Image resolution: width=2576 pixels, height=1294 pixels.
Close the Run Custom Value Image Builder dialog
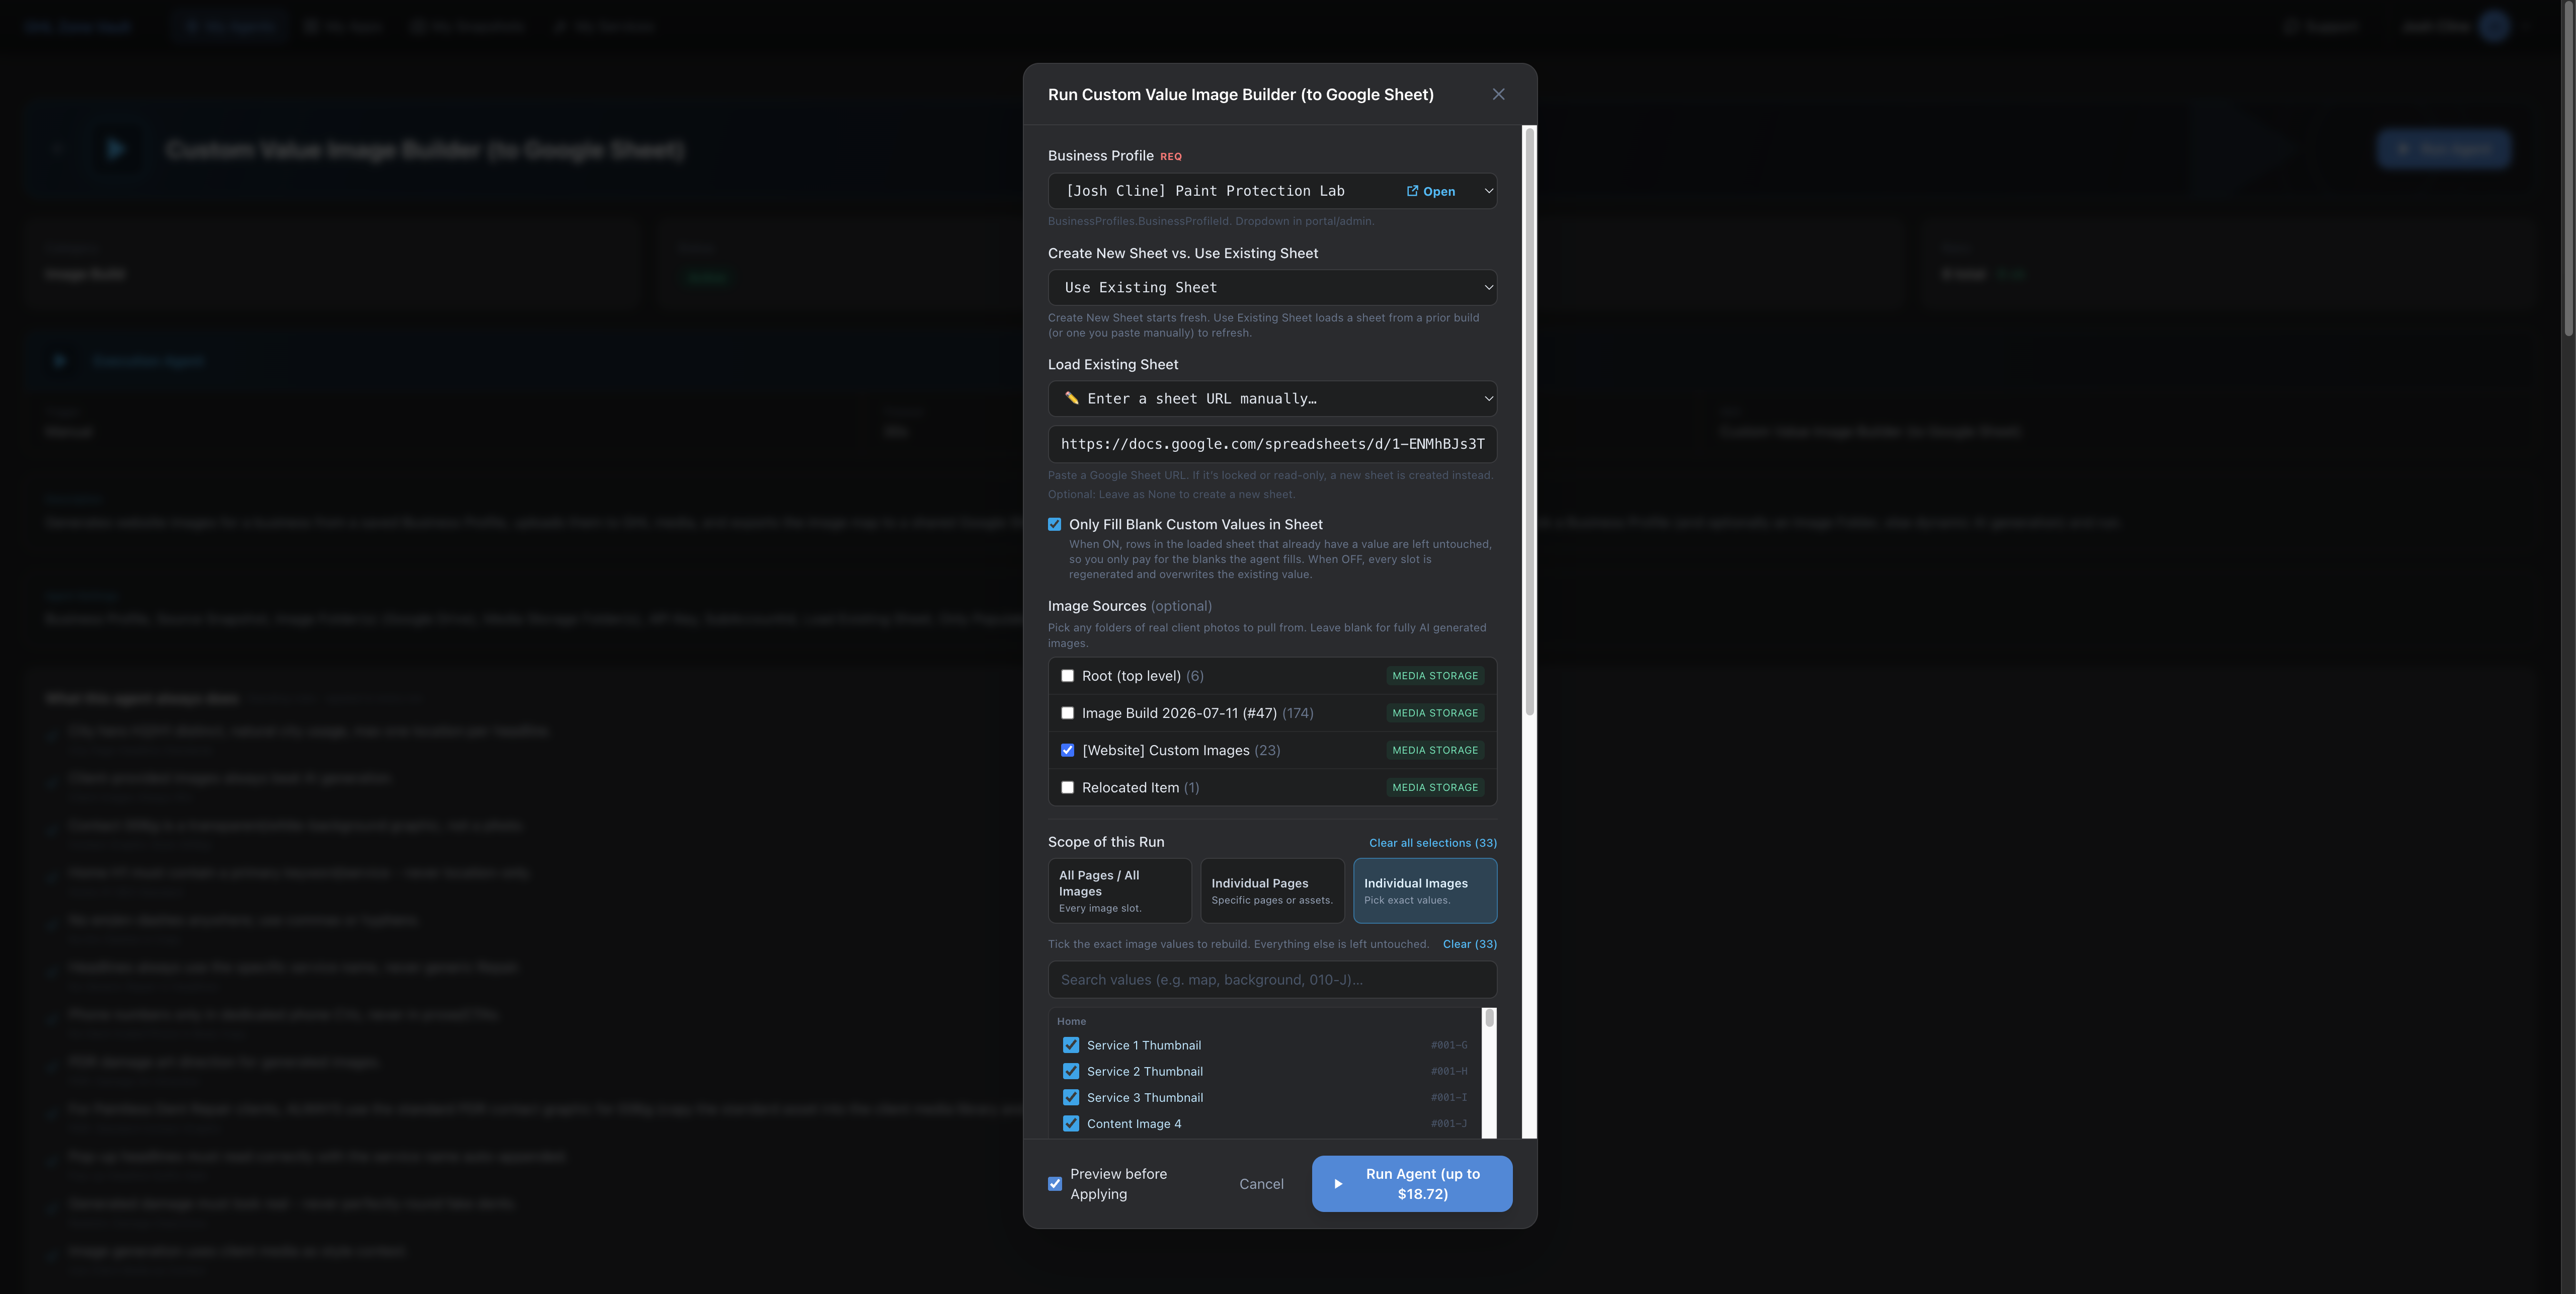click(x=1498, y=94)
